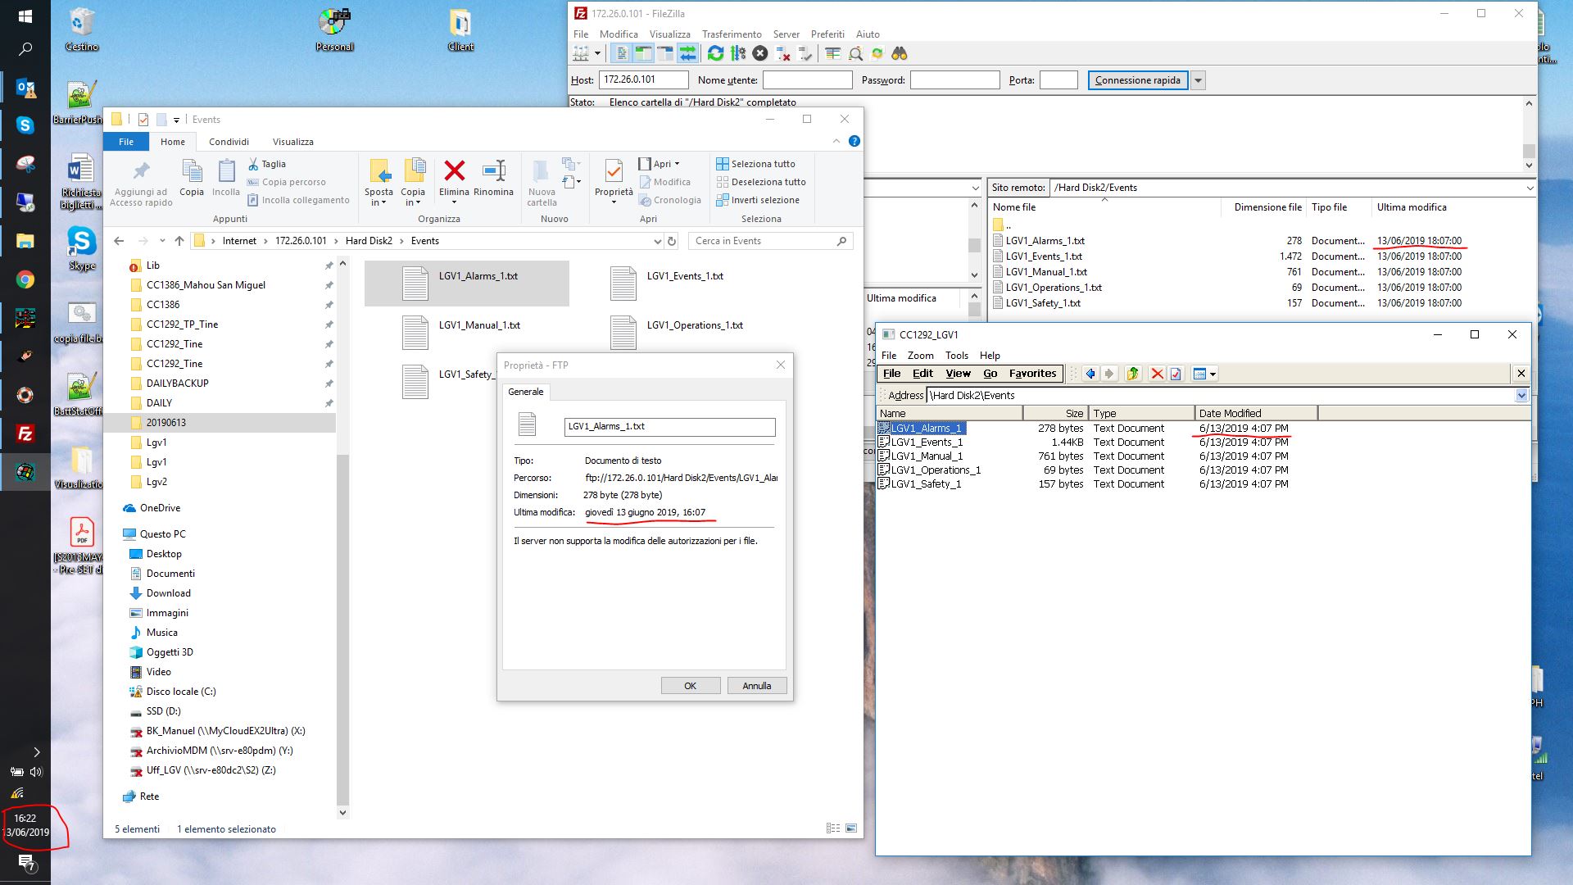Switch to Visualizza ribbon tab
1573x885 pixels.
pos(293,142)
